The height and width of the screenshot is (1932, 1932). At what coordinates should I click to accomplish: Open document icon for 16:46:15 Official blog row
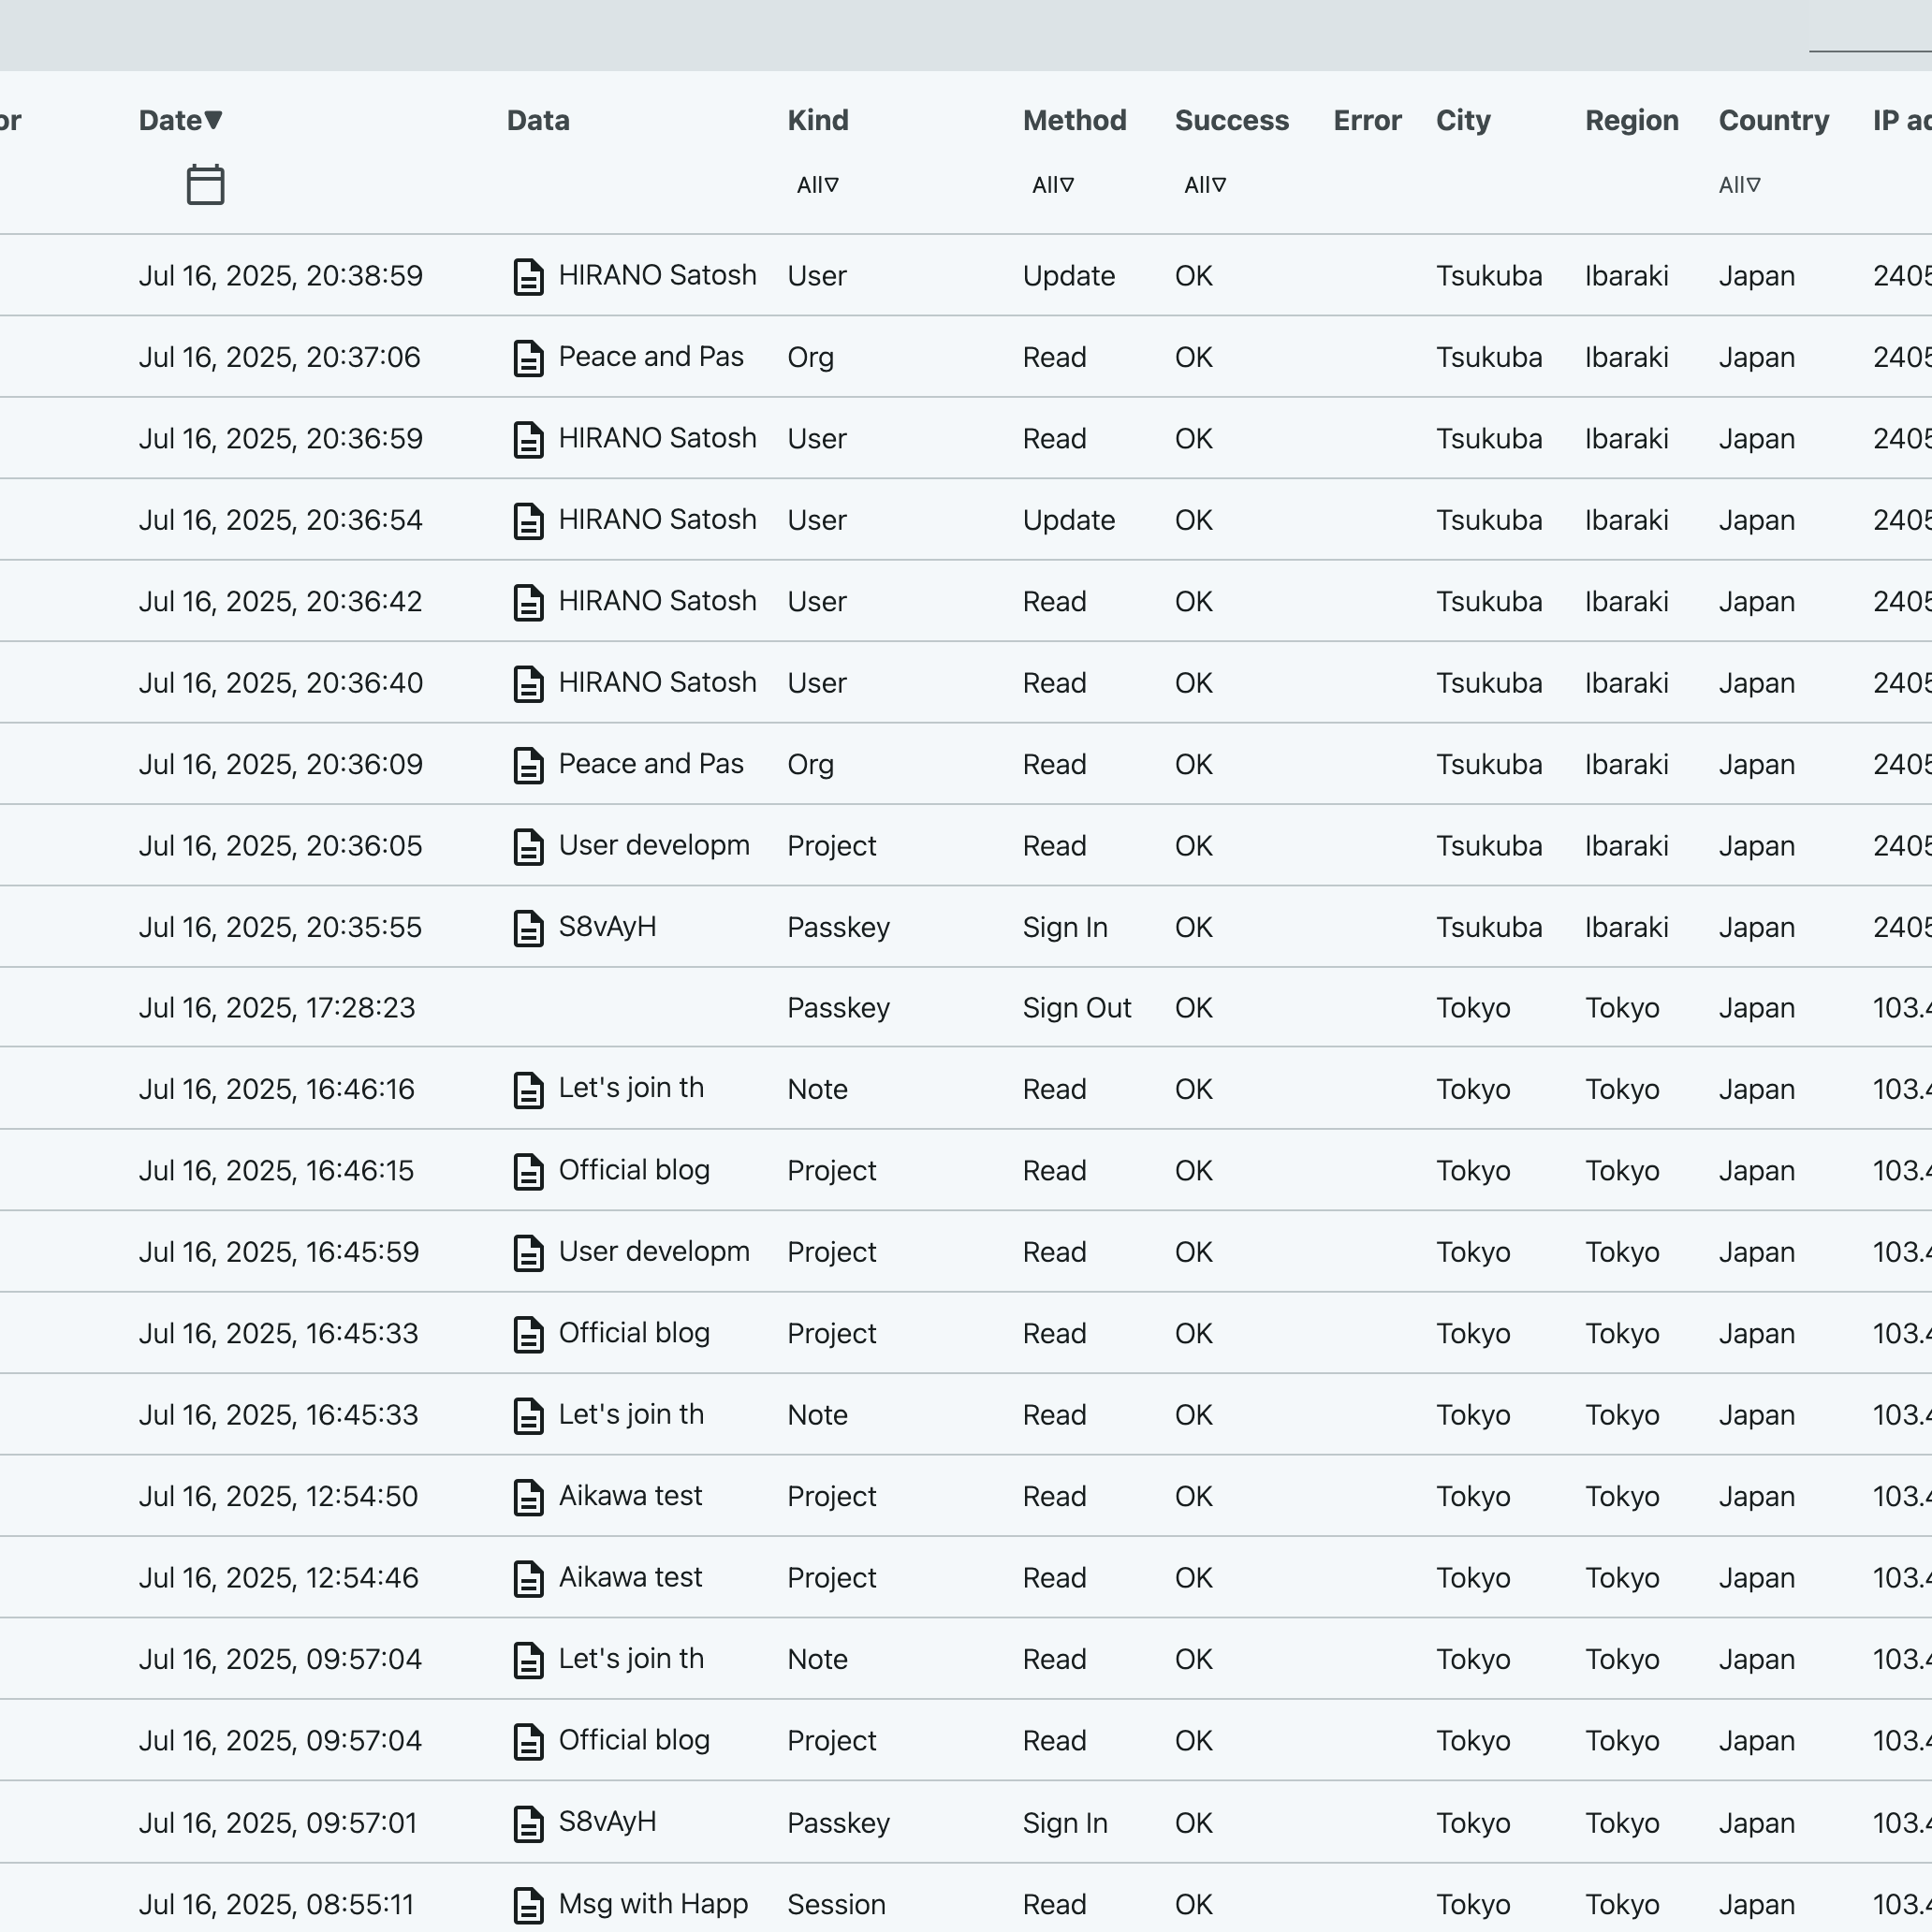(528, 1172)
